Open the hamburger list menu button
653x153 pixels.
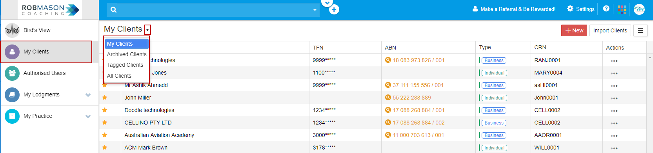640,30
